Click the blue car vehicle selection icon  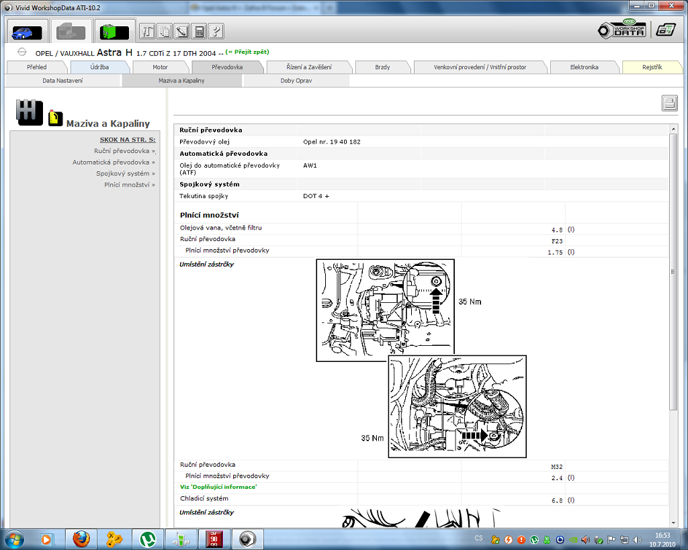[x=27, y=32]
